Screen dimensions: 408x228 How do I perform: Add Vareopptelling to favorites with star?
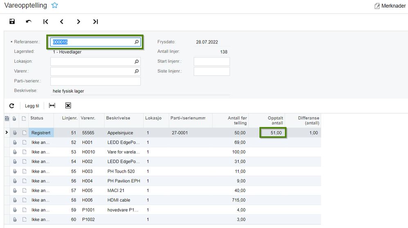pos(54,5)
